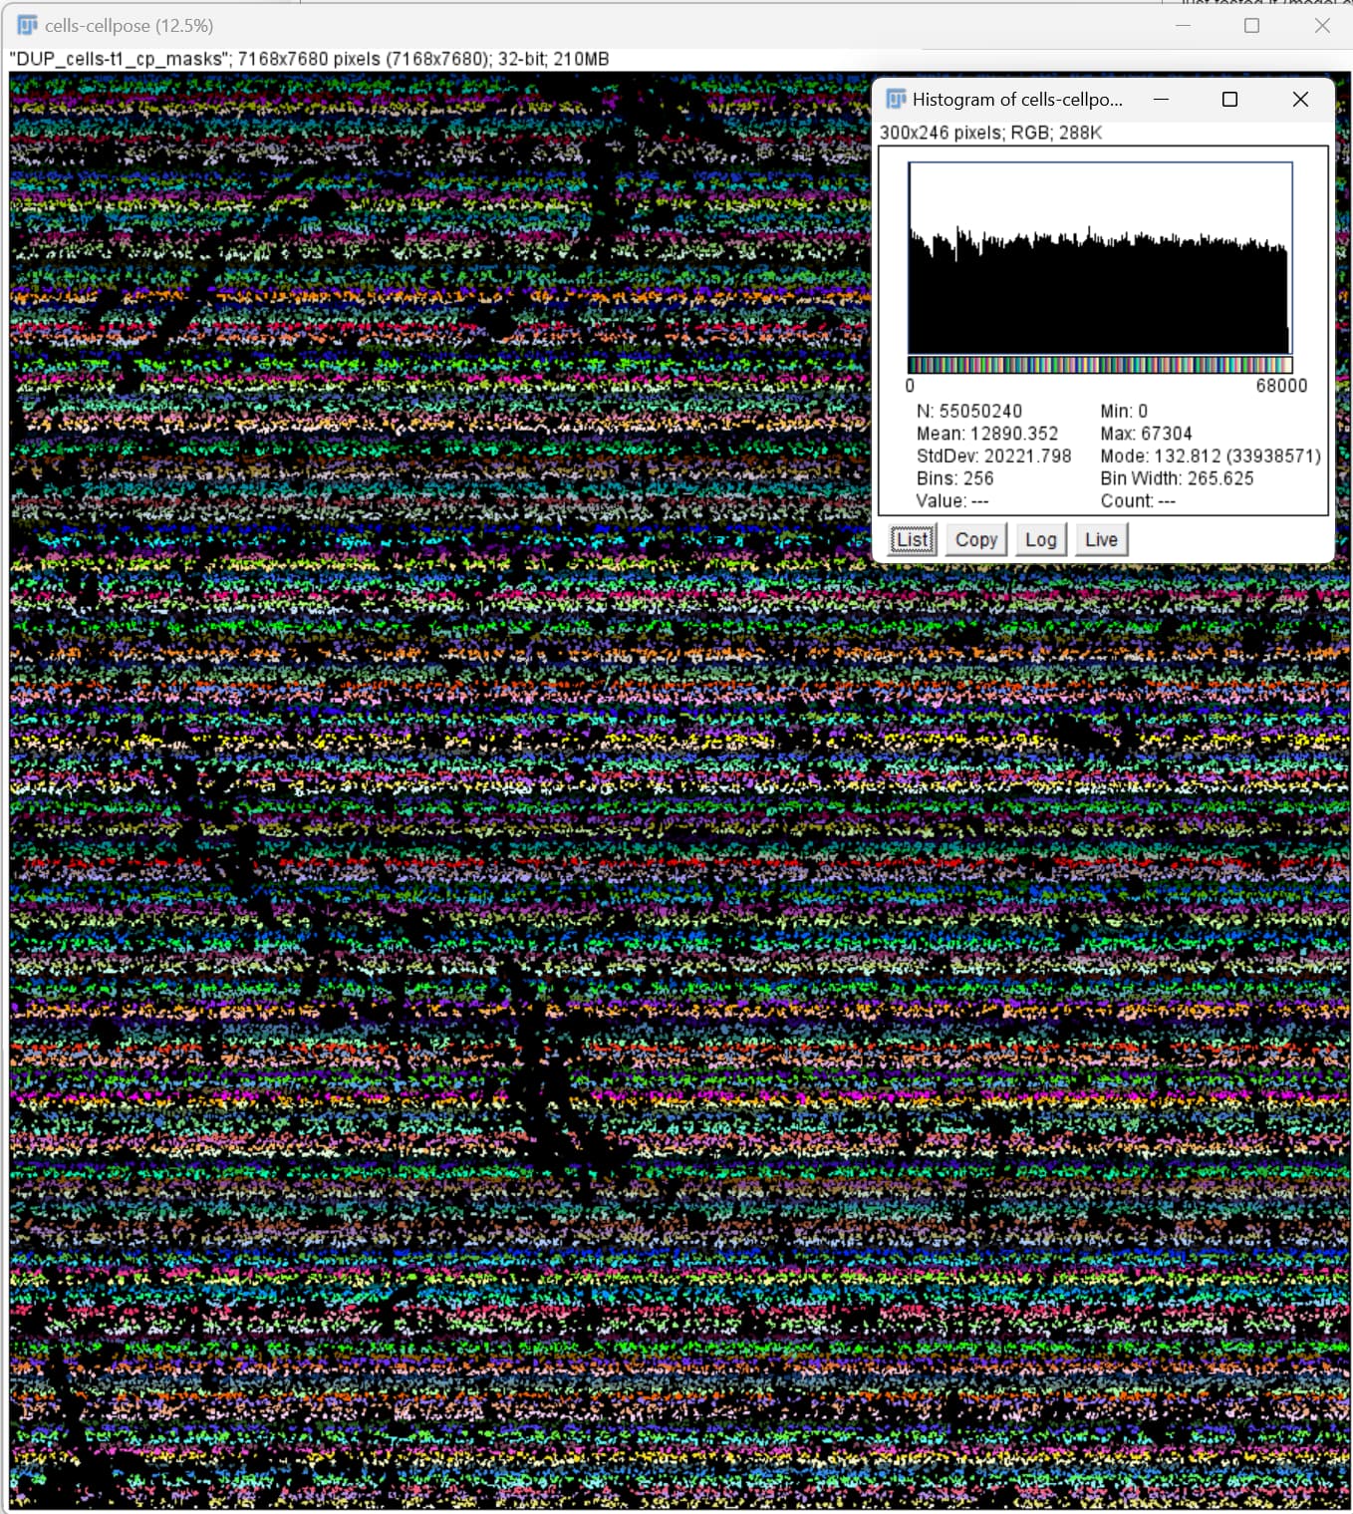Minimize the histogram window
This screenshot has width=1353, height=1514.
[x=1161, y=99]
